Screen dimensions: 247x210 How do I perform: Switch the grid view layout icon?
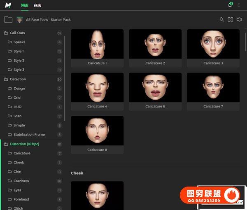(231, 19)
